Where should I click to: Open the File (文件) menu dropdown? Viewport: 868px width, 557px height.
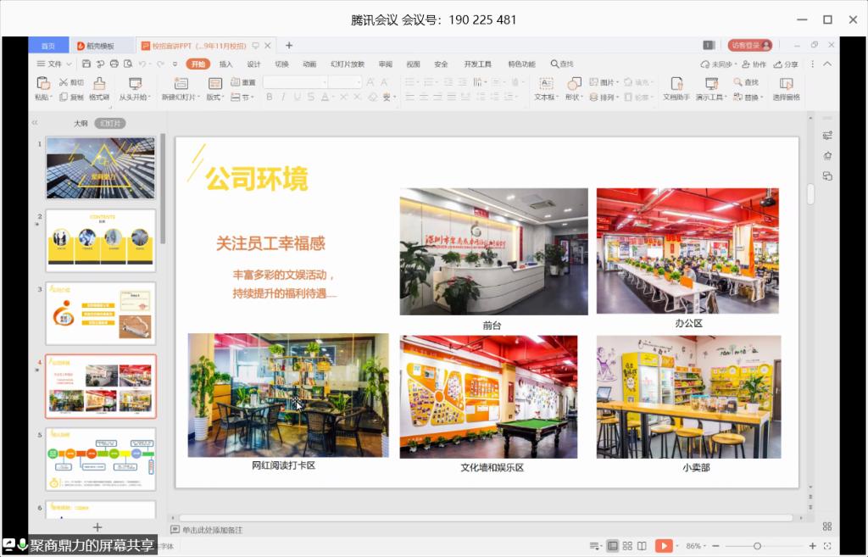point(53,64)
